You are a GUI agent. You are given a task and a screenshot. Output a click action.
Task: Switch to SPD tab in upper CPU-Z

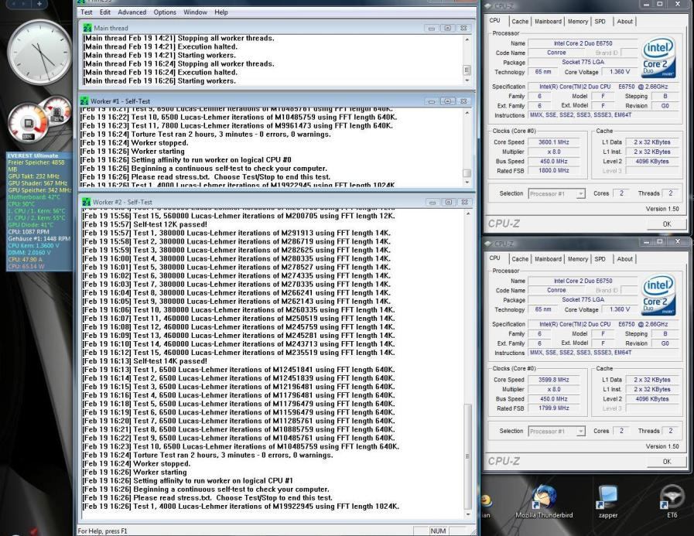600,21
